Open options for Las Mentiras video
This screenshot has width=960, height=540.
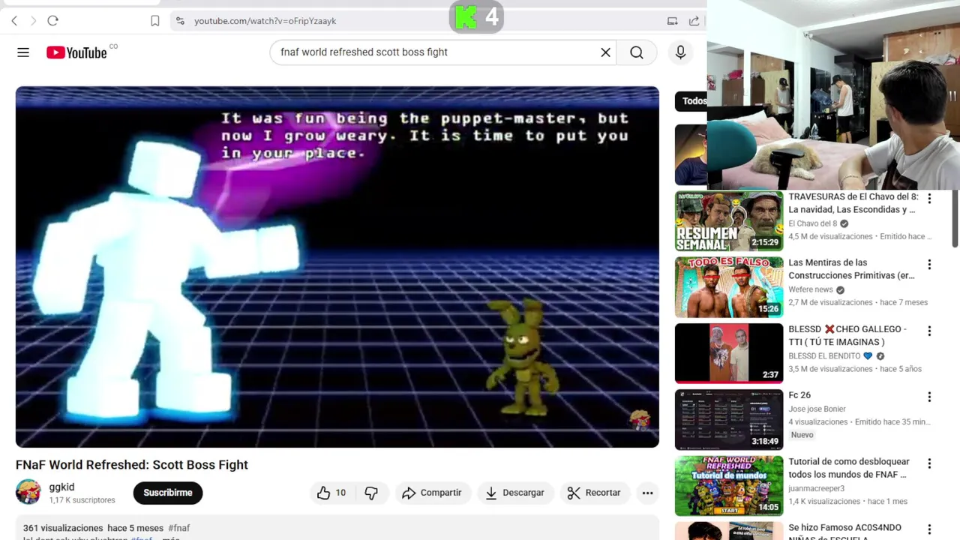(929, 265)
